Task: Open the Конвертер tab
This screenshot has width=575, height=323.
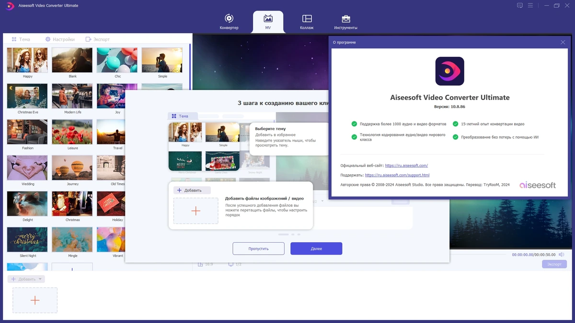Action: click(x=229, y=22)
